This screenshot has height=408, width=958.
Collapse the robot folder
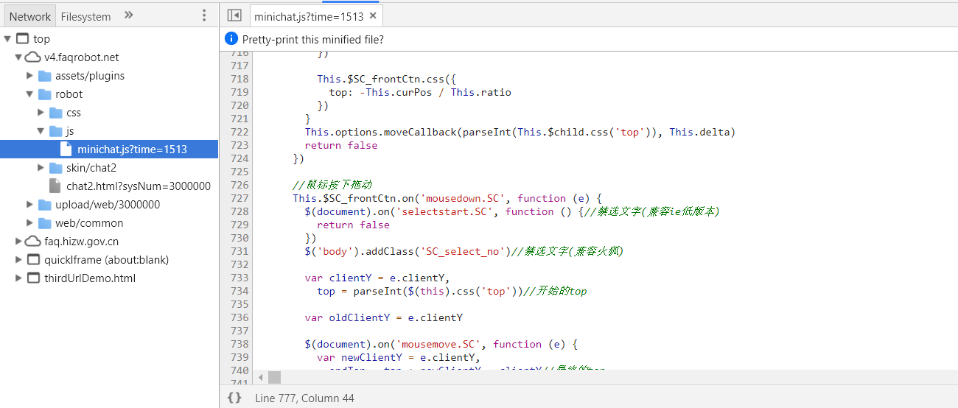[x=29, y=94]
